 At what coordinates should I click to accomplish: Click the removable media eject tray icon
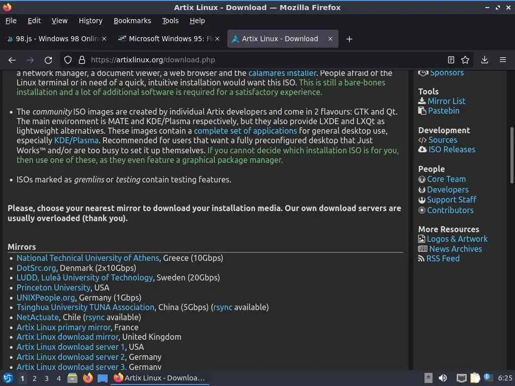click(x=428, y=378)
